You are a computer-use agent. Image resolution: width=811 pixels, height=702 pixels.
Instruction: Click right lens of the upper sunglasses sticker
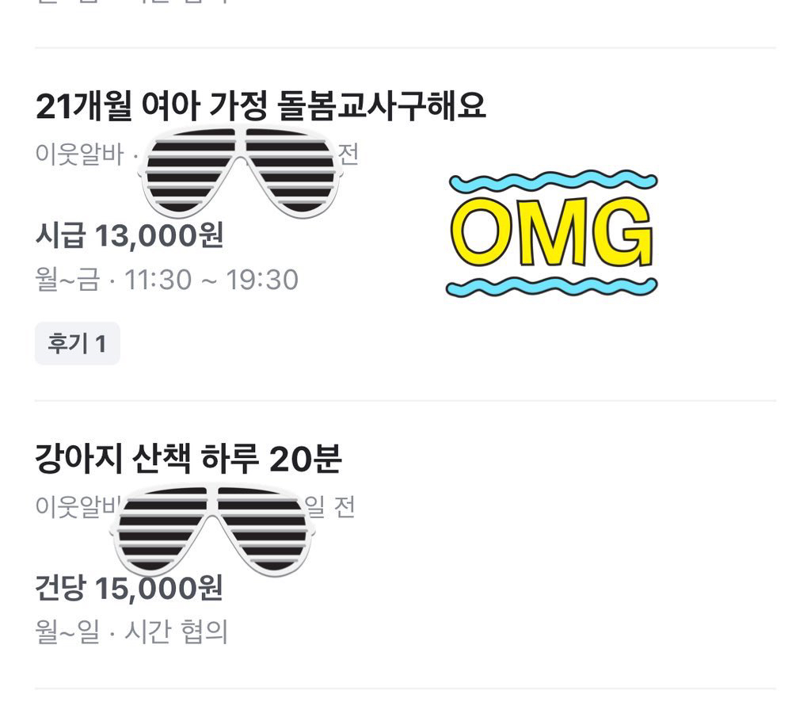point(288,166)
